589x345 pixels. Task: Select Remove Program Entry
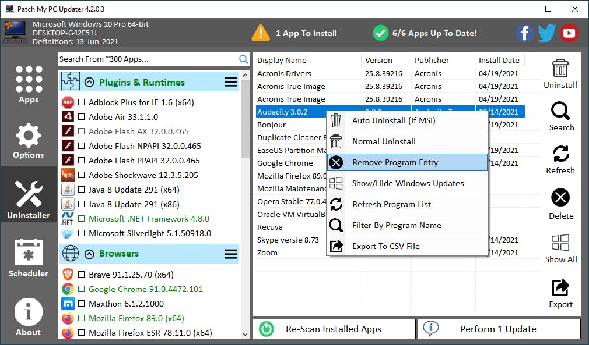click(407, 162)
